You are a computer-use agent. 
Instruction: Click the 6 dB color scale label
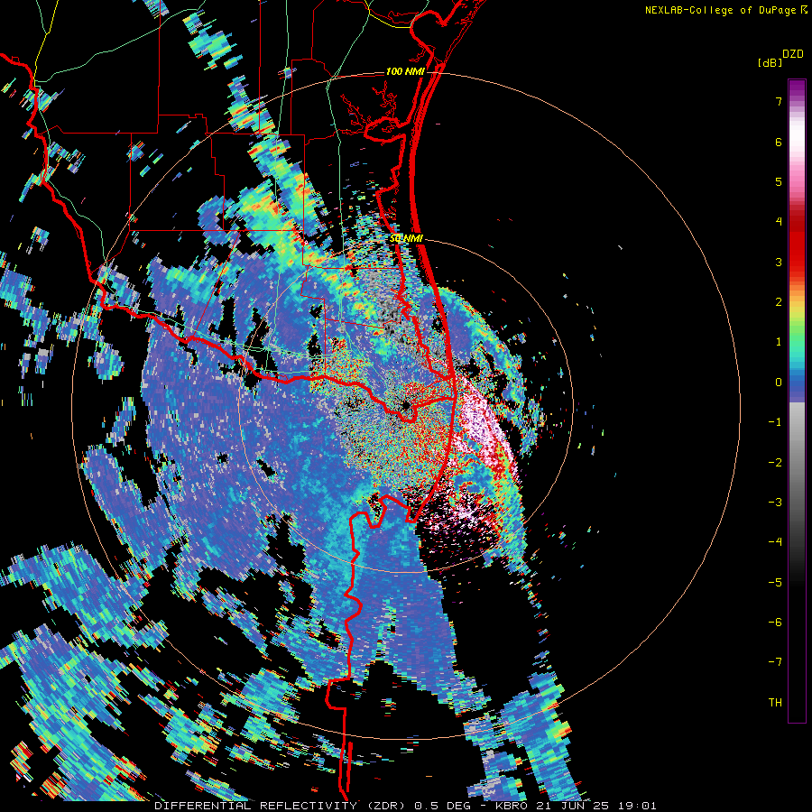(779, 142)
